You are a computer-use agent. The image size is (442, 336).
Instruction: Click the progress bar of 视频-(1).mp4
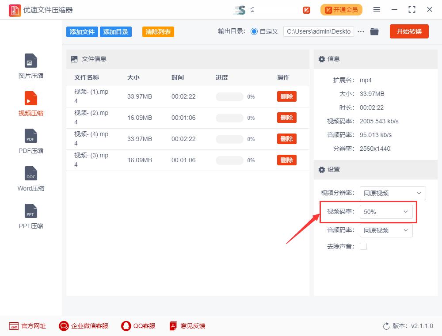pos(229,96)
